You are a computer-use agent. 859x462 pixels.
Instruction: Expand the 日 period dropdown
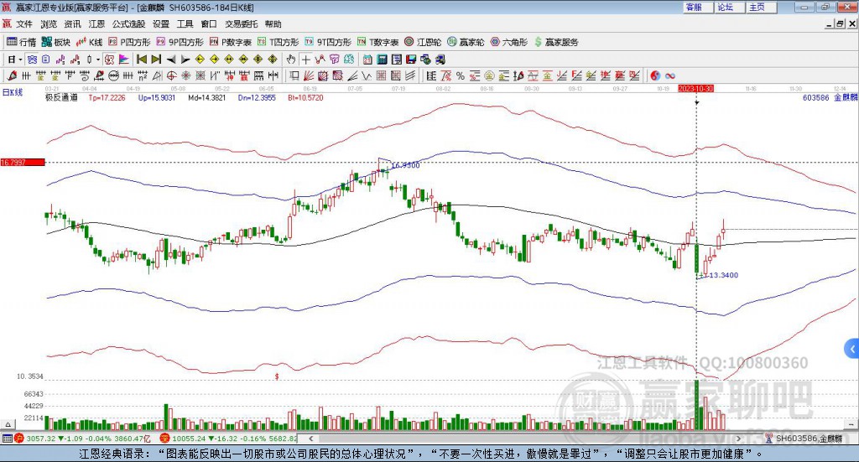click(x=20, y=60)
